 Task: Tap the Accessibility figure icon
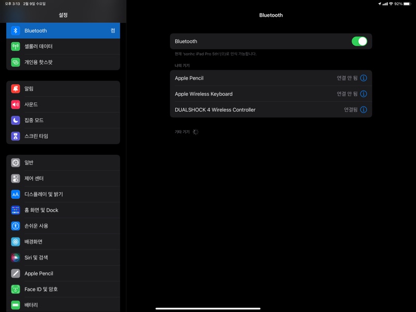click(16, 226)
